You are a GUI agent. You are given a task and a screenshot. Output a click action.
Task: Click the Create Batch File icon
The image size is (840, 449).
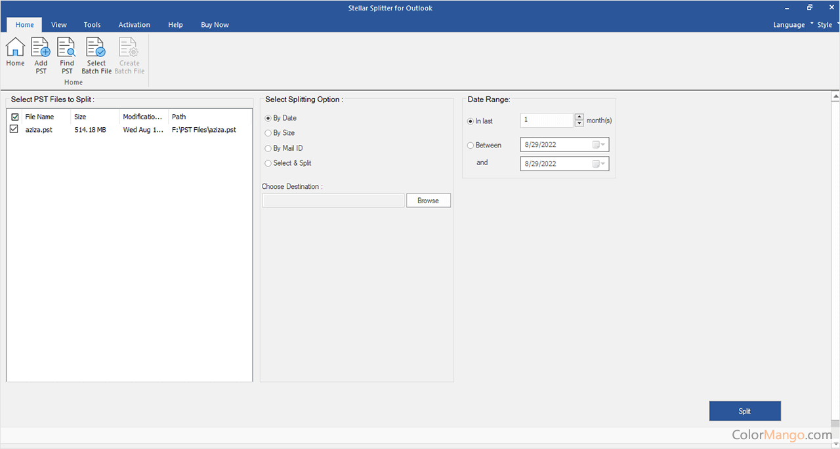(129, 56)
